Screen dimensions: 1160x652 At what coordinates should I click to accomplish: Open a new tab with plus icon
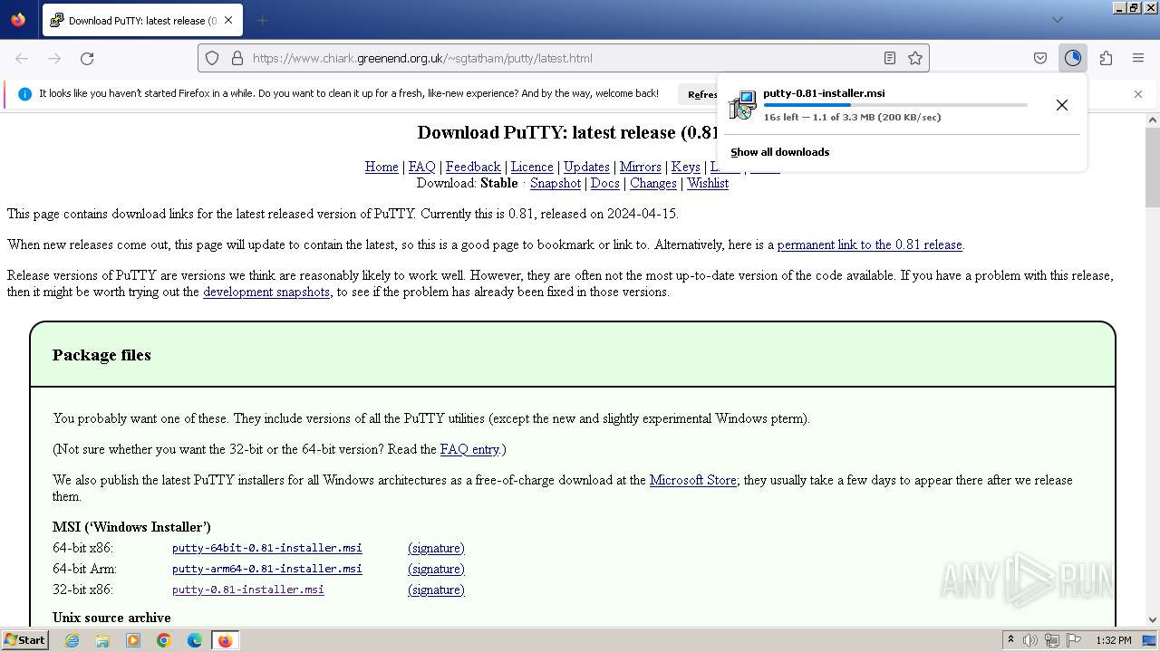pyautogui.click(x=262, y=20)
